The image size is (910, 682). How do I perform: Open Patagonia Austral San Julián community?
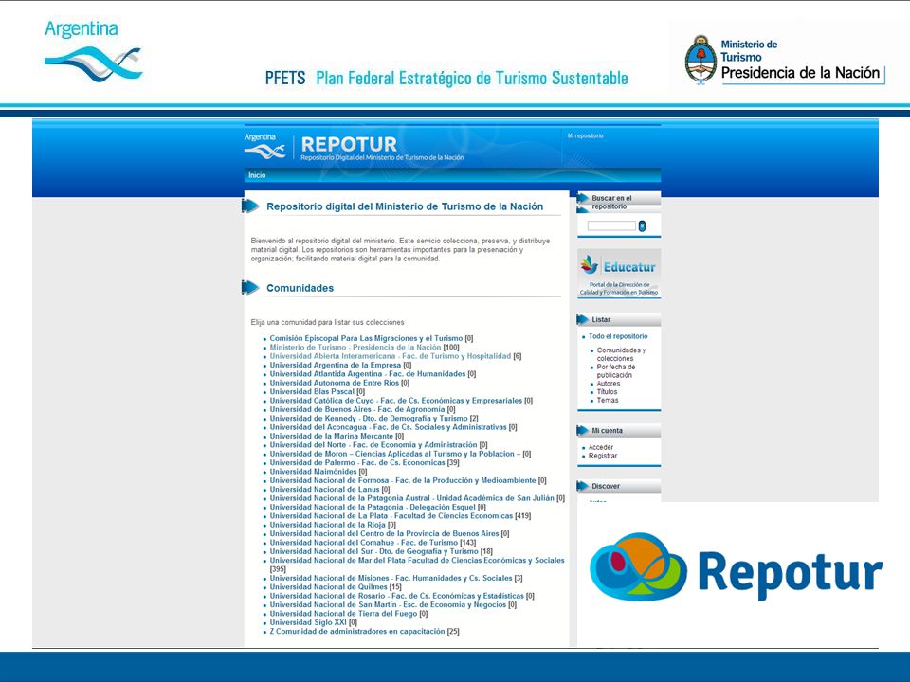[412, 498]
